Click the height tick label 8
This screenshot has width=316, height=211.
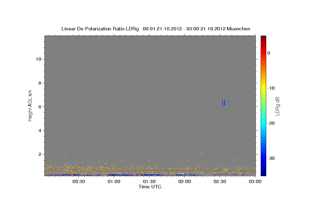pos(39,83)
